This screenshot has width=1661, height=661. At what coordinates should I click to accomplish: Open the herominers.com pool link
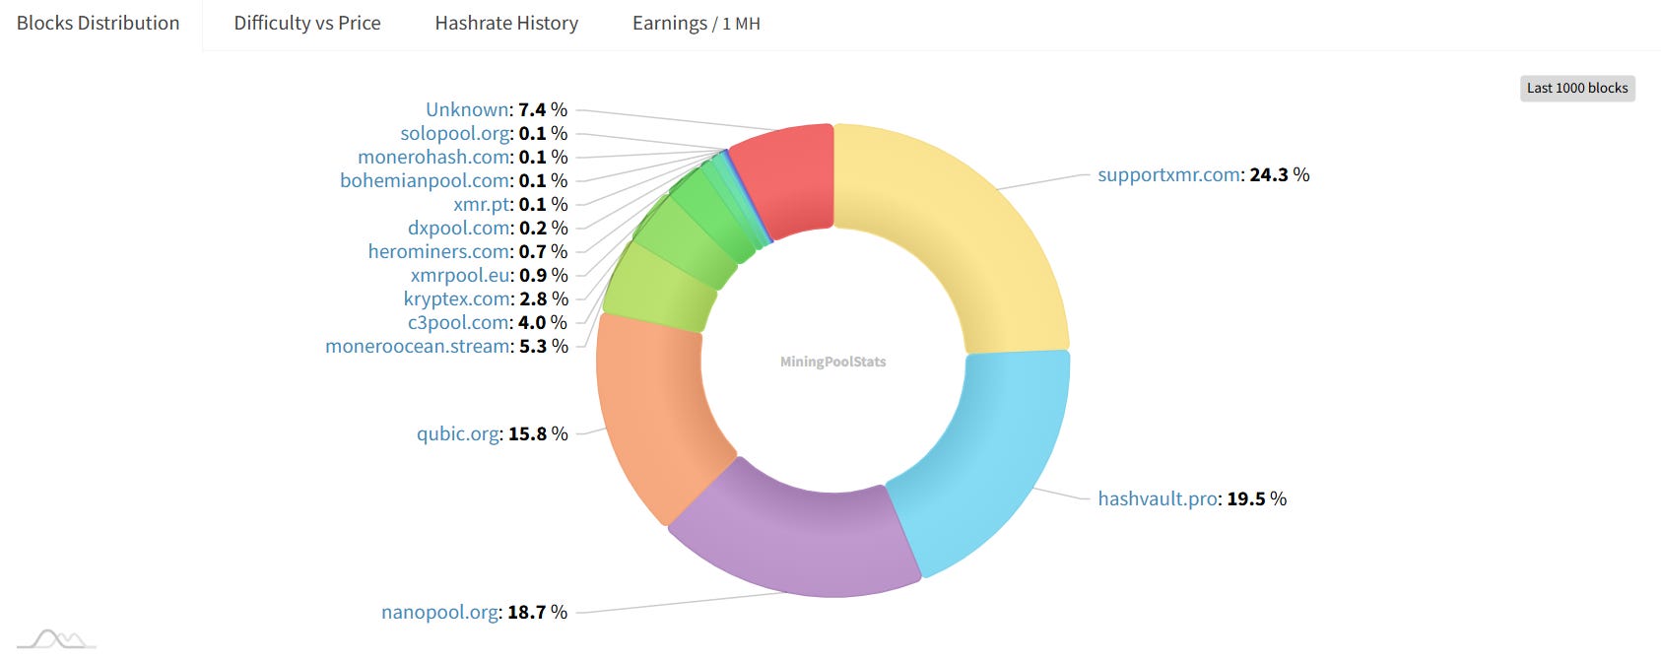439,251
